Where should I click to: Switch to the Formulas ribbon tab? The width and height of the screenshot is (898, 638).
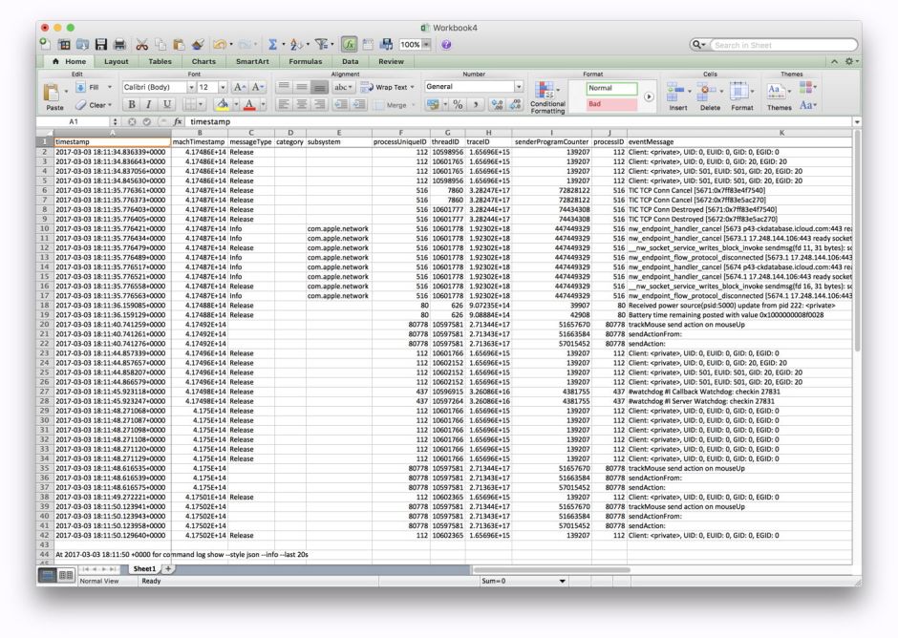point(305,61)
